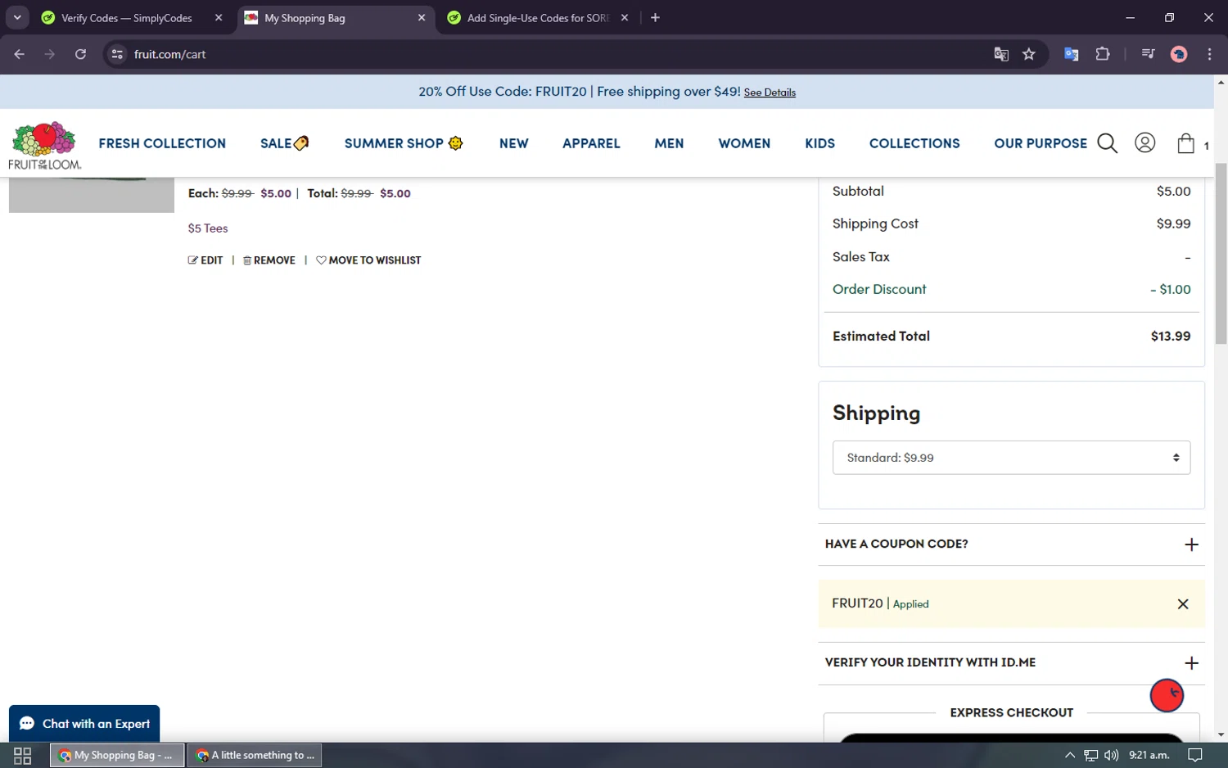Open a new browser tab
This screenshot has height=768, width=1228.
(x=655, y=18)
